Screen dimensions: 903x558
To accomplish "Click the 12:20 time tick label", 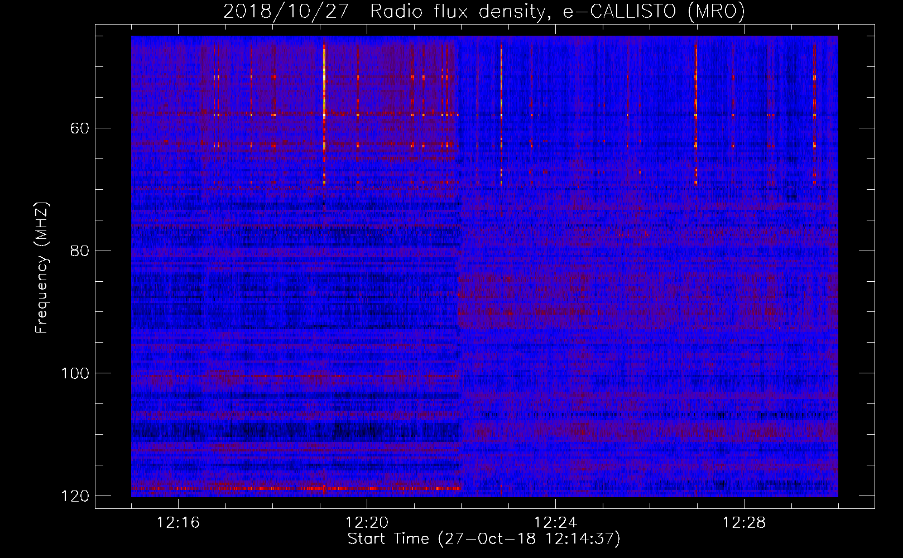I will point(367,523).
